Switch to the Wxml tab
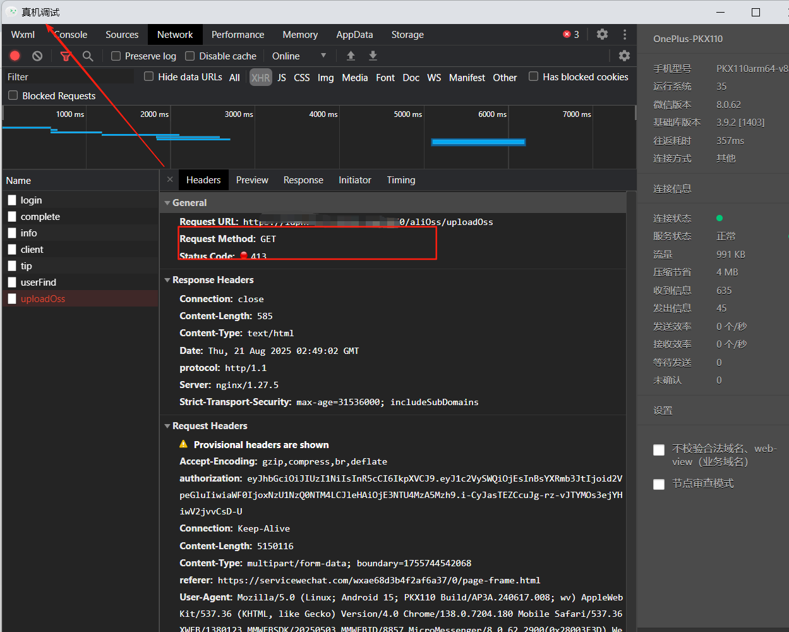The image size is (789, 632). pos(23,35)
